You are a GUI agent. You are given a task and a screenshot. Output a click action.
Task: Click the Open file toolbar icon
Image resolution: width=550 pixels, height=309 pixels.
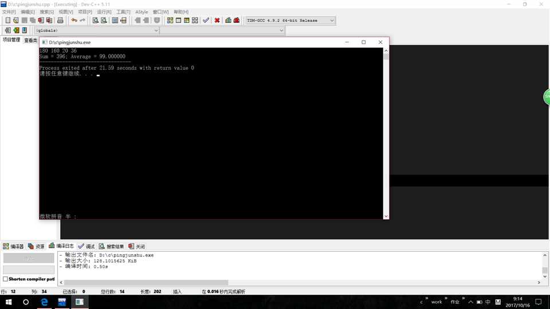tap(16, 21)
